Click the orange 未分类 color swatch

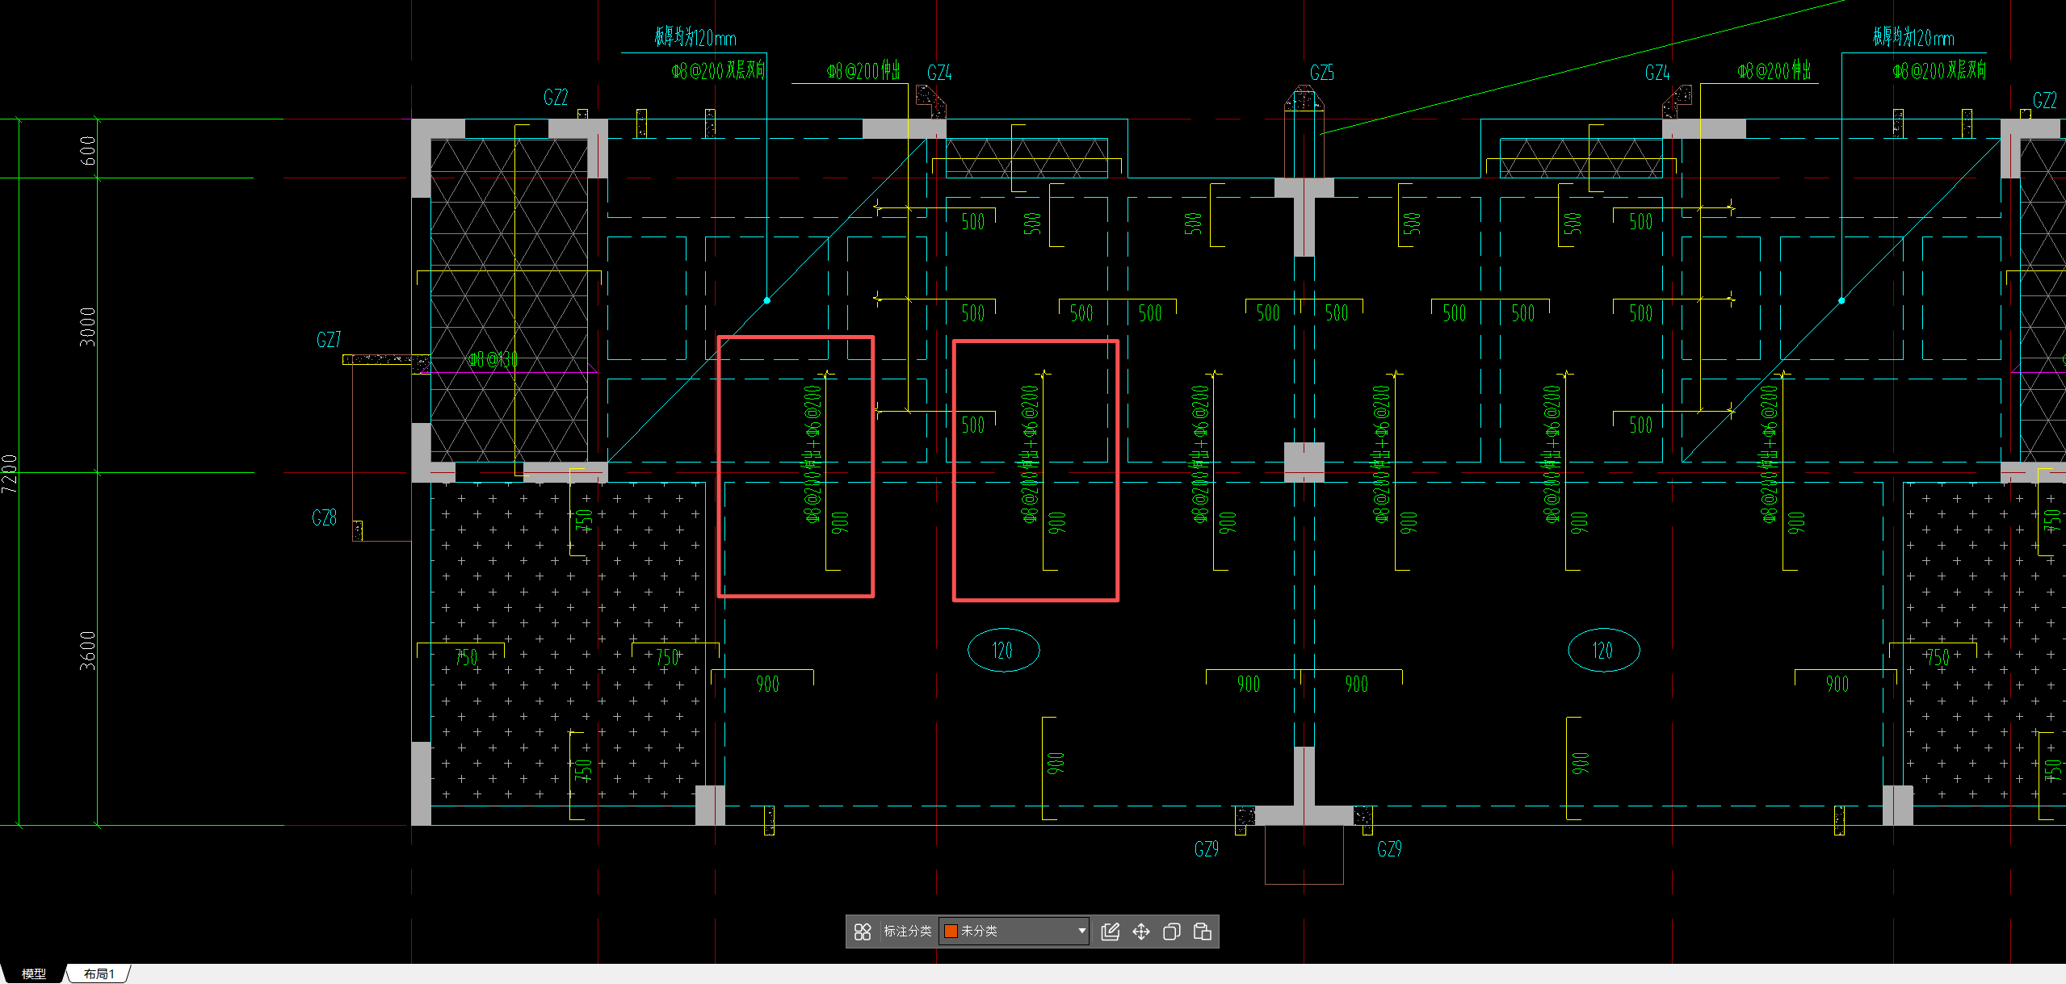pos(951,932)
